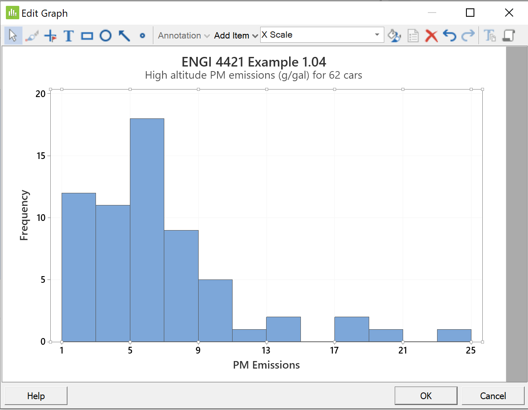Select the marker dot tool
This screenshot has height=410, width=528.
tap(142, 36)
